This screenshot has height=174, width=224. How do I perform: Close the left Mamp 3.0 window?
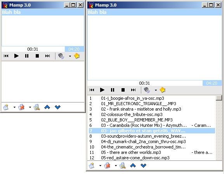[80, 5]
